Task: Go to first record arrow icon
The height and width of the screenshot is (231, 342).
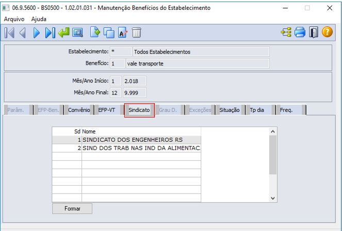Action: (9, 33)
